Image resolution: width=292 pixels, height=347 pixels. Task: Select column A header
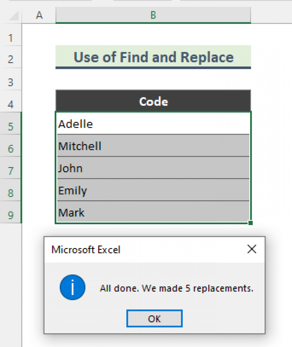(39, 15)
